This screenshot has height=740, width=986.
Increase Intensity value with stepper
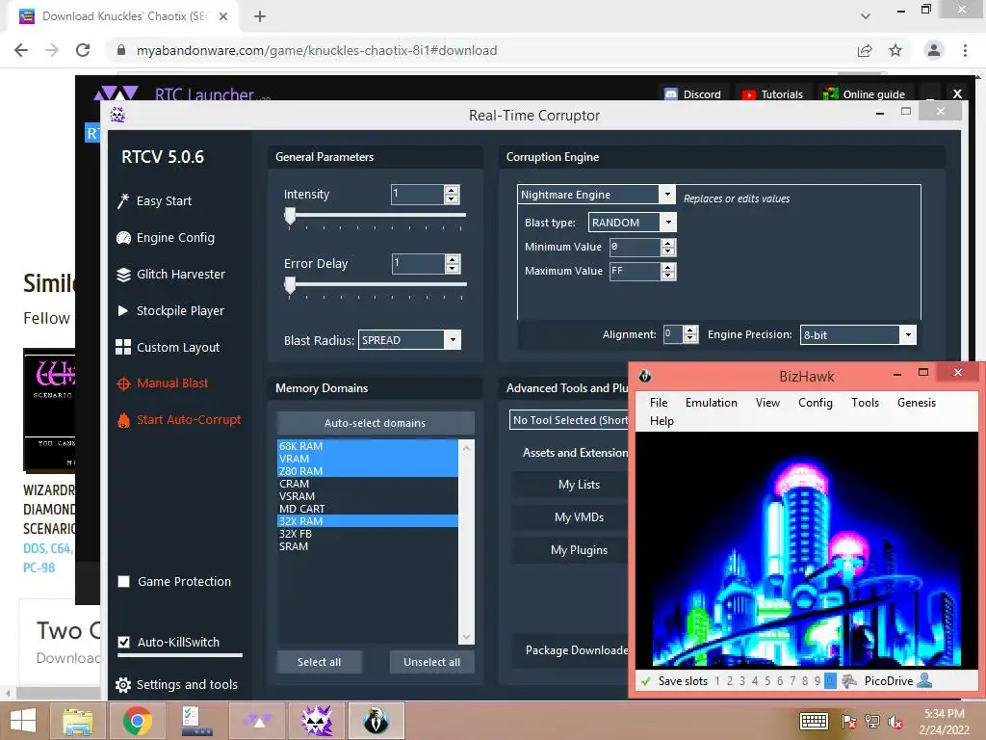tap(452, 190)
